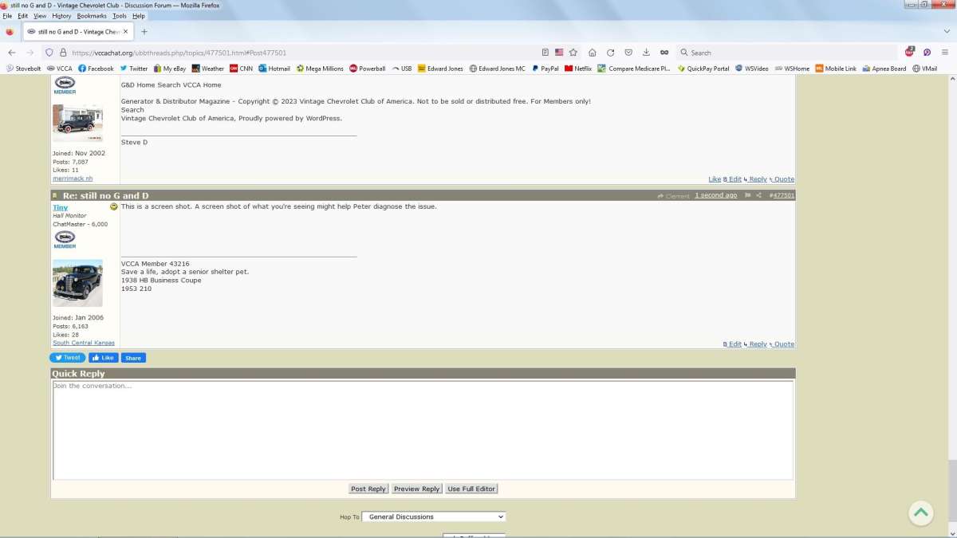This screenshot has width=957, height=538.
Task: Click the site security padlock icon
Action: click(x=62, y=53)
